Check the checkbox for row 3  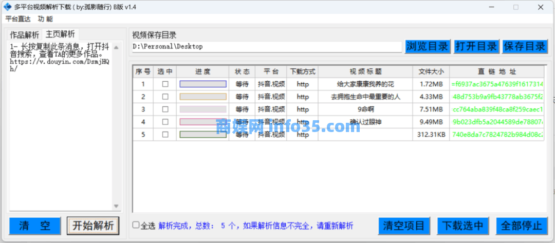coord(165,109)
